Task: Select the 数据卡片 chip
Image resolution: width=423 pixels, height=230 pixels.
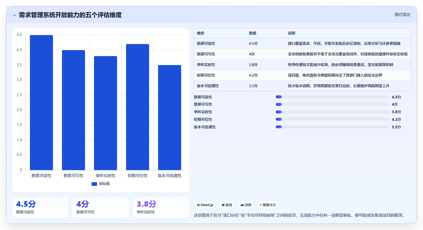Action: click(268, 205)
